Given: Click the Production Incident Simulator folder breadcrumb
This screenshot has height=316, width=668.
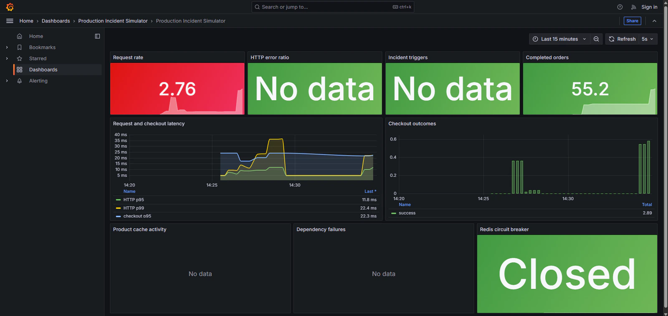Looking at the screenshot, I should [113, 21].
